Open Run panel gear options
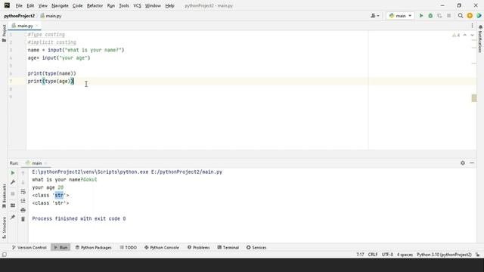This screenshot has height=272, width=484. 463,163
